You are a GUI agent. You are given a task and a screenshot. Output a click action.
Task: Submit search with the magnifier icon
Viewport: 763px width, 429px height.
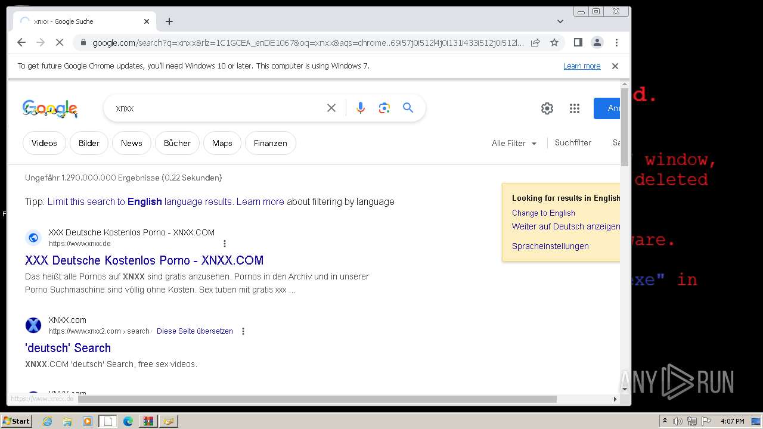[408, 108]
